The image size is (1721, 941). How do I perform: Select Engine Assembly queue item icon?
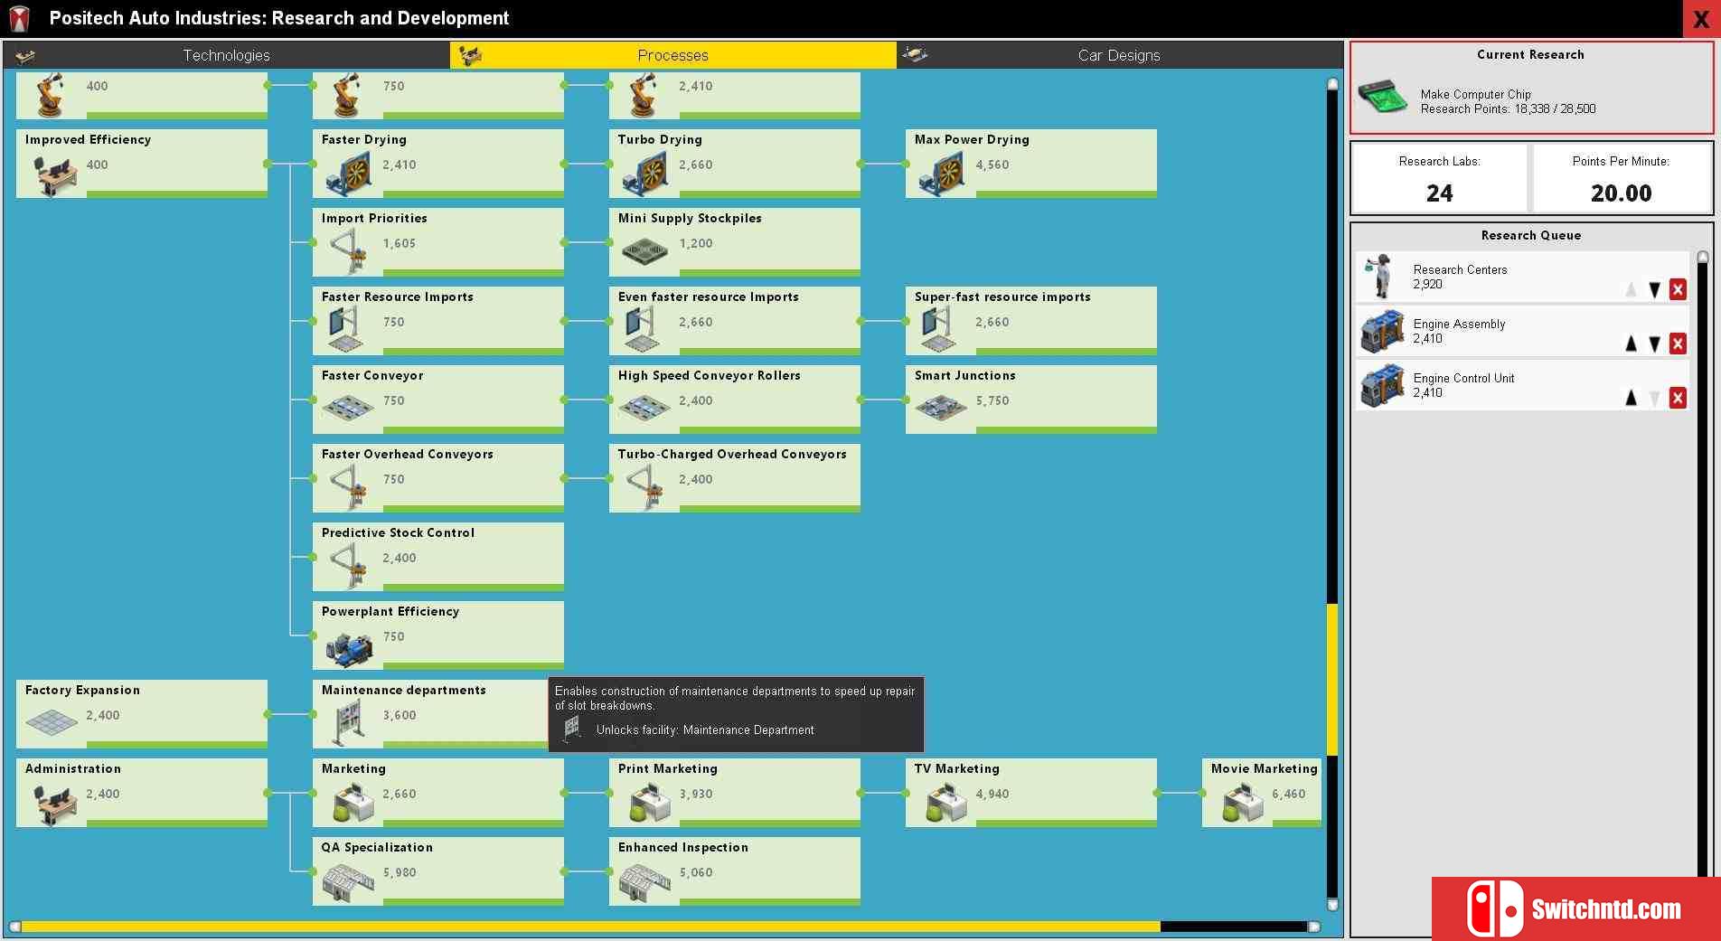point(1383,331)
